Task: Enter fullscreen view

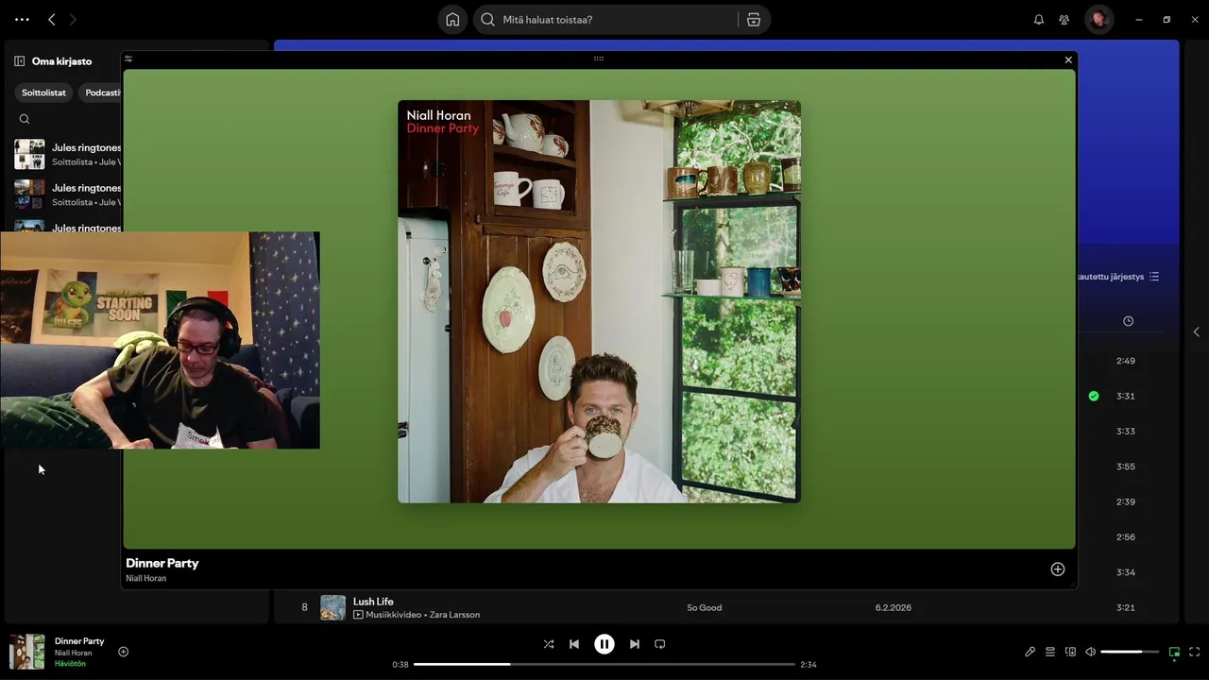Action: (x=1195, y=652)
